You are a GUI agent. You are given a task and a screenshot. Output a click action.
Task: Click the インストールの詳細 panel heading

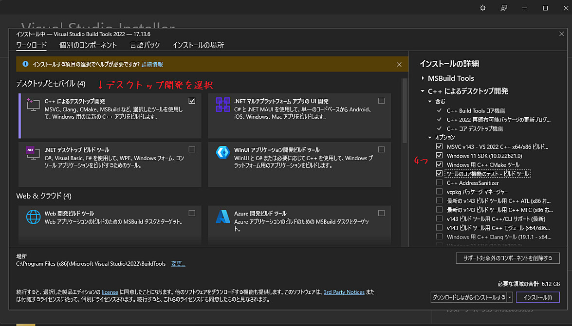pos(449,64)
